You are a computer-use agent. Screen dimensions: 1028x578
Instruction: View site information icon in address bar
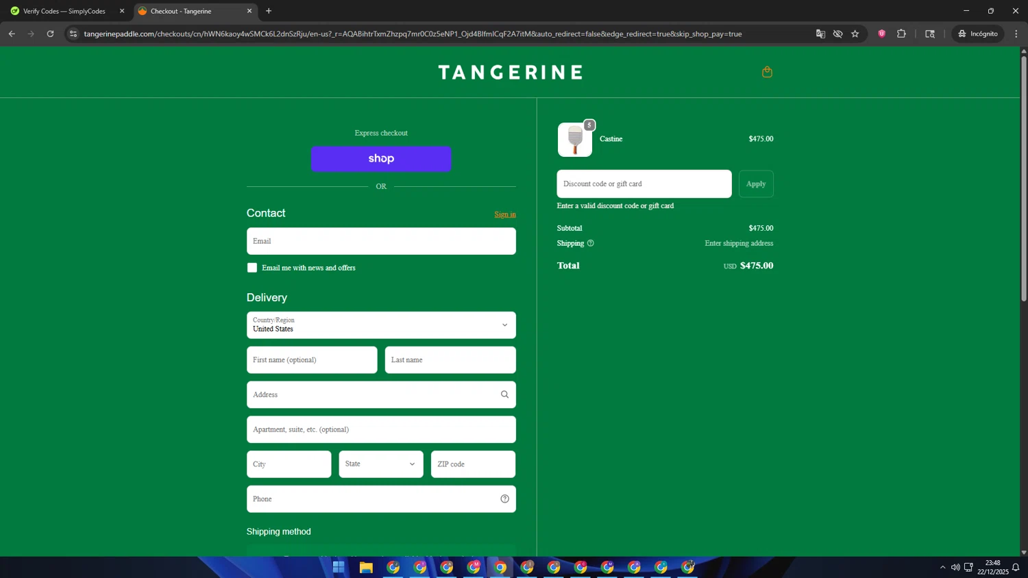tap(73, 34)
